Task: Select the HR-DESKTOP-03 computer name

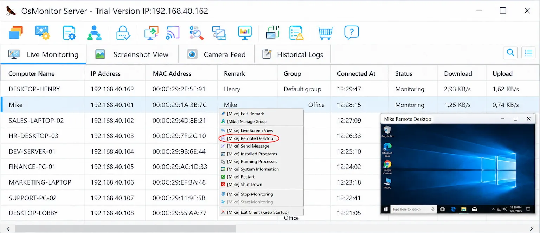Action: (x=33, y=136)
